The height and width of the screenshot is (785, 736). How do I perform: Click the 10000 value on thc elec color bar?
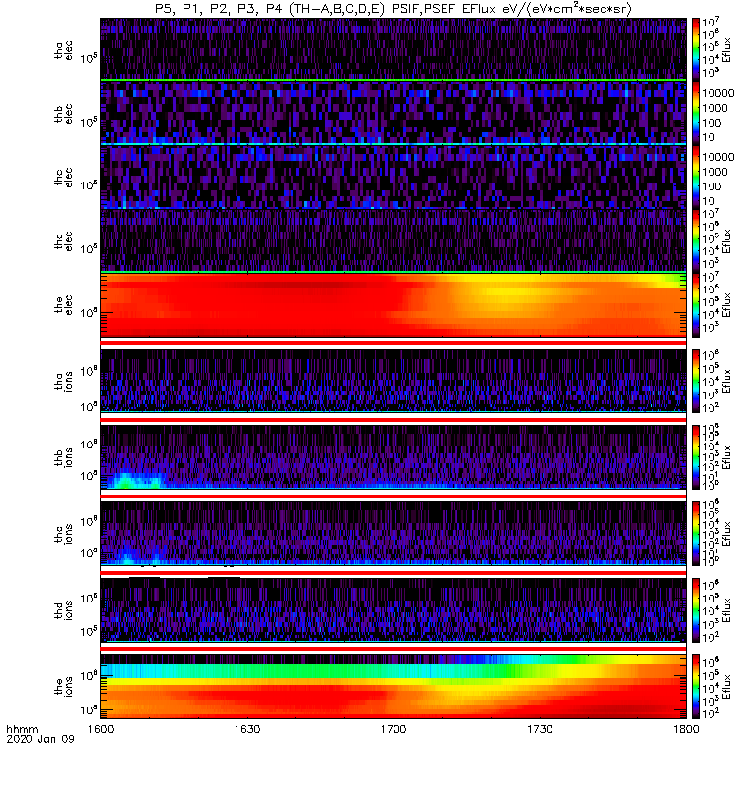tap(718, 157)
